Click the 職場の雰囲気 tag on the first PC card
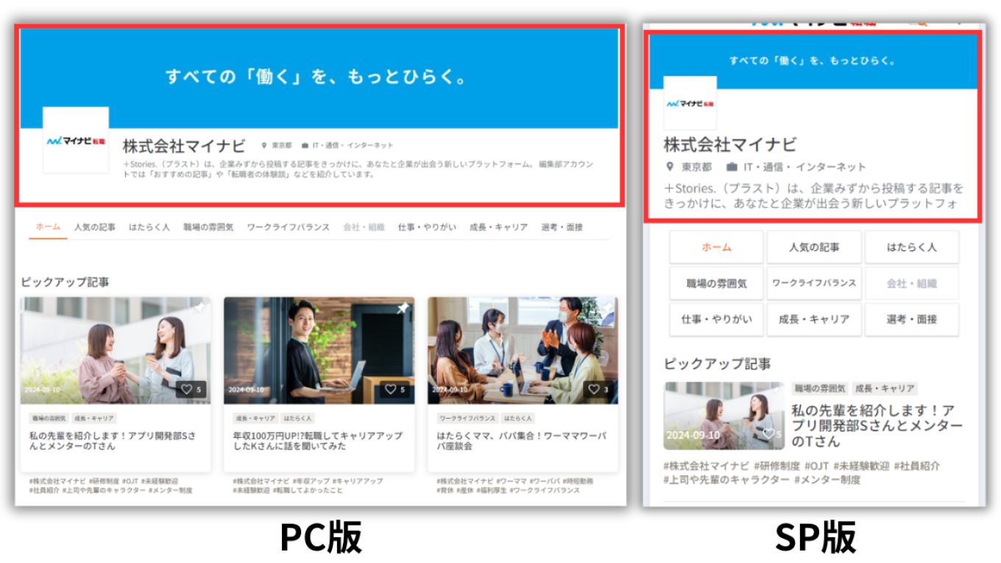 [48, 418]
